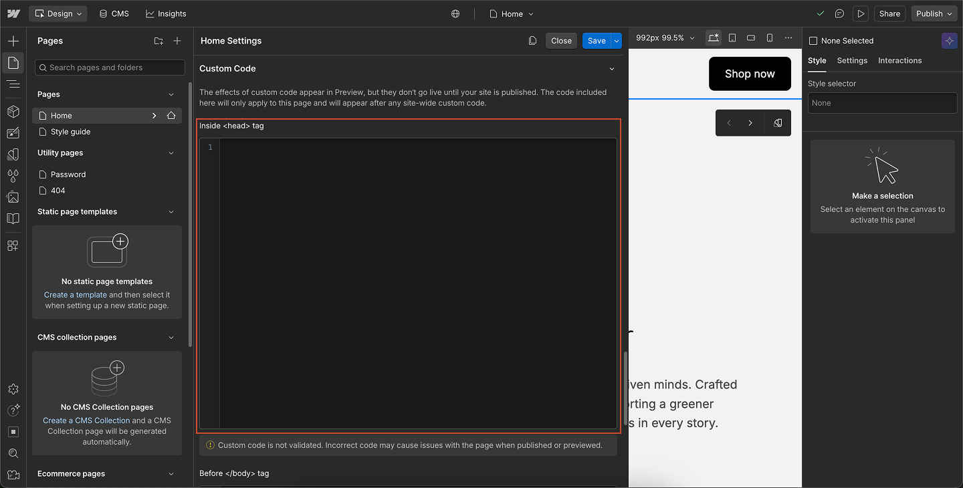This screenshot has width=963, height=488.
Task: Open the open-book icon in sidebar
Action: click(13, 219)
